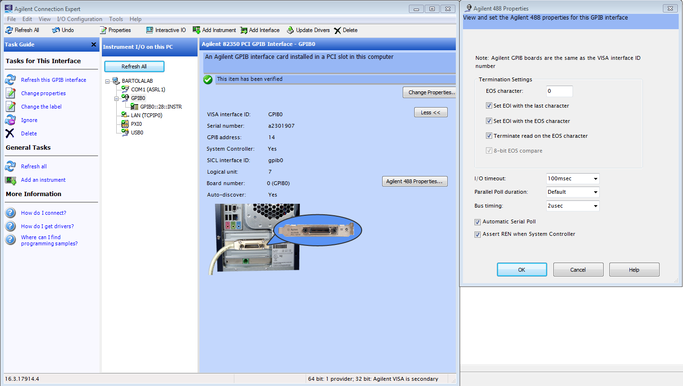Click the Delete toolbar icon
Screen dimensions: 683x386
click(x=338, y=30)
